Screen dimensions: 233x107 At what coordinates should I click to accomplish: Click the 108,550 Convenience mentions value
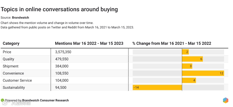[62, 73]
